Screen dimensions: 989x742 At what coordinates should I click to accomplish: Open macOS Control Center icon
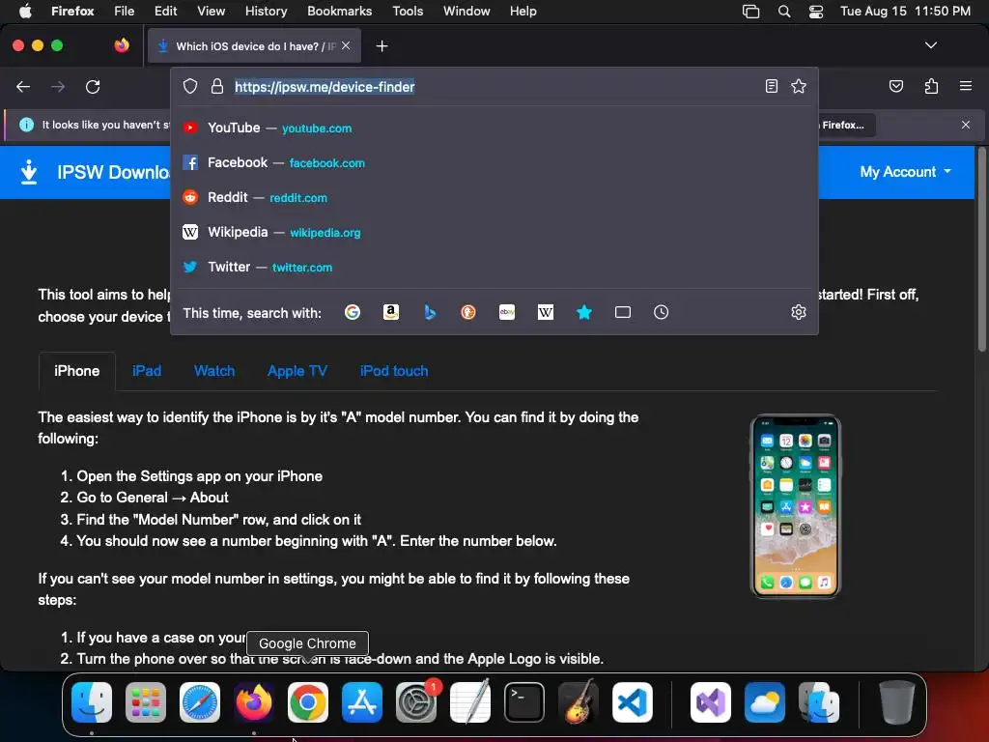coord(815,12)
